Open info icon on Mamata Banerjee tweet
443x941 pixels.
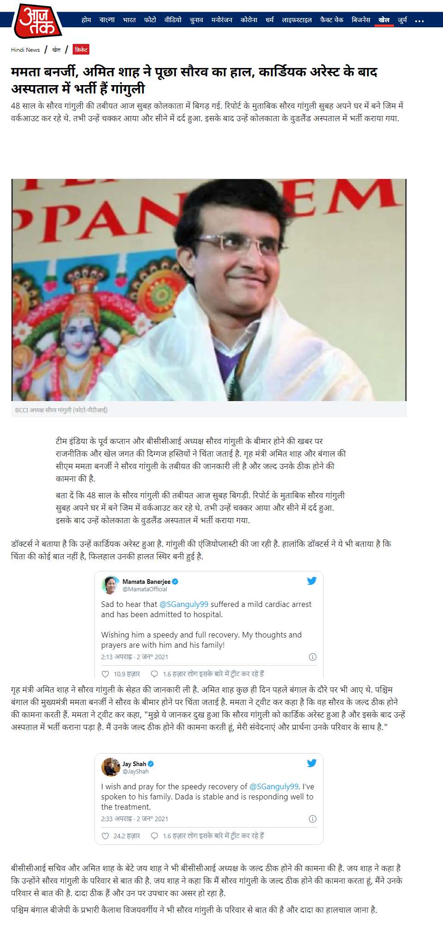pos(312,657)
